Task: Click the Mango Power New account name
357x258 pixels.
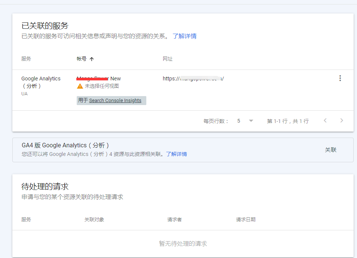Action: point(98,78)
